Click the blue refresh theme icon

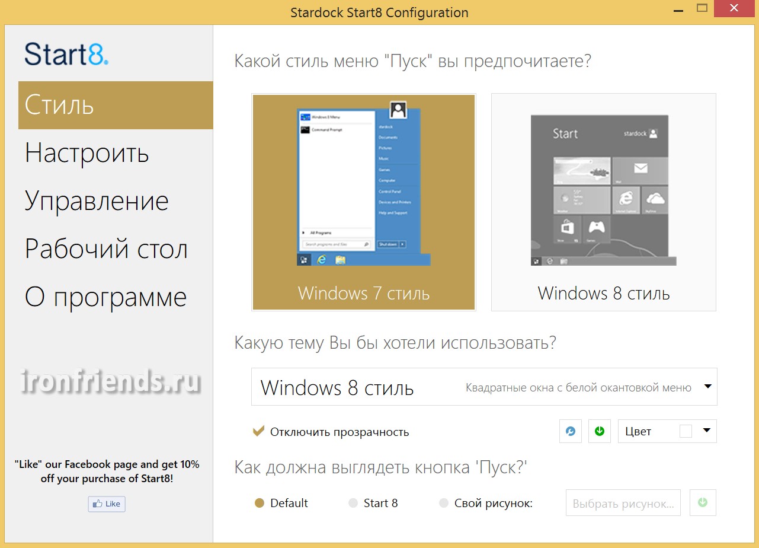(571, 431)
